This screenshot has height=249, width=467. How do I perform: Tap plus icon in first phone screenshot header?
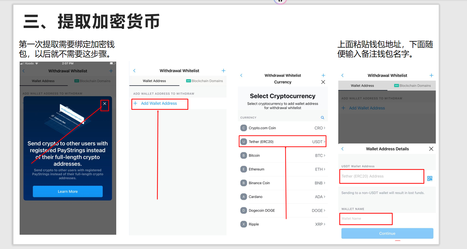click(x=111, y=71)
